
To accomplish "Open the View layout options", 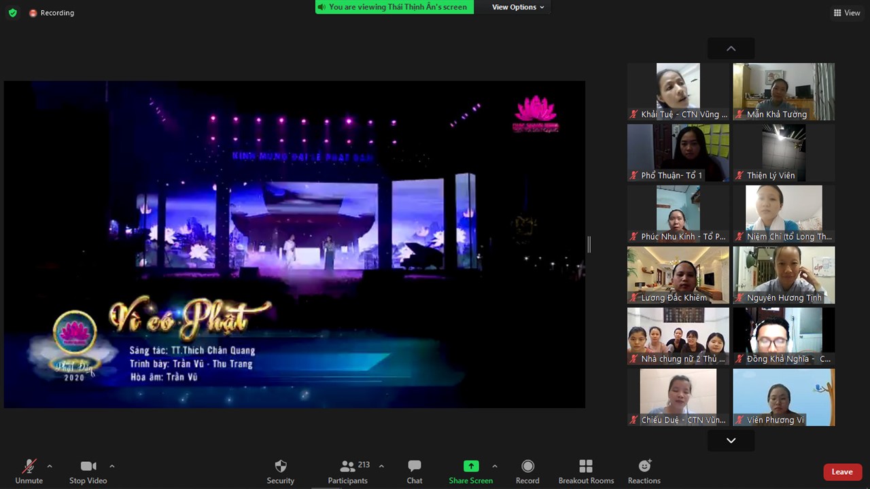I will point(847,13).
